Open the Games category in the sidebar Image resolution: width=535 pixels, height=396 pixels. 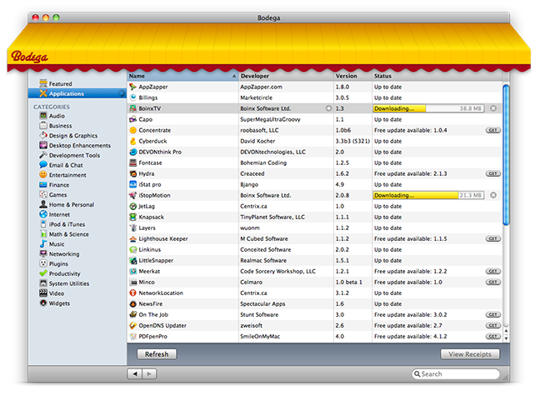pyautogui.click(x=57, y=194)
